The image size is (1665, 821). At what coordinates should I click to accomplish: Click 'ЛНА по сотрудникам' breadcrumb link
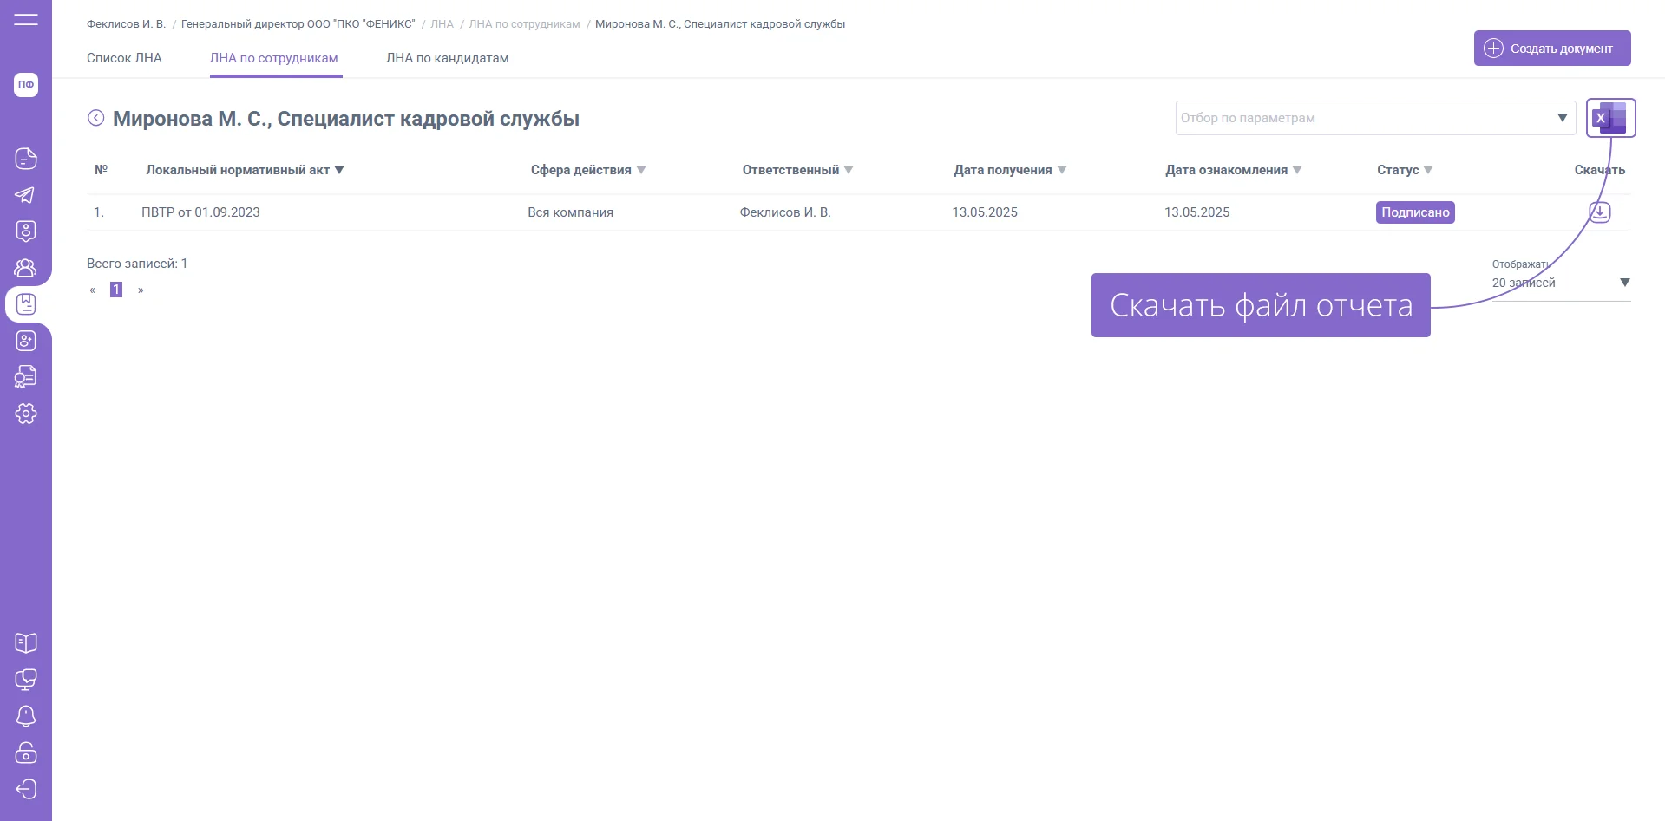[524, 24]
